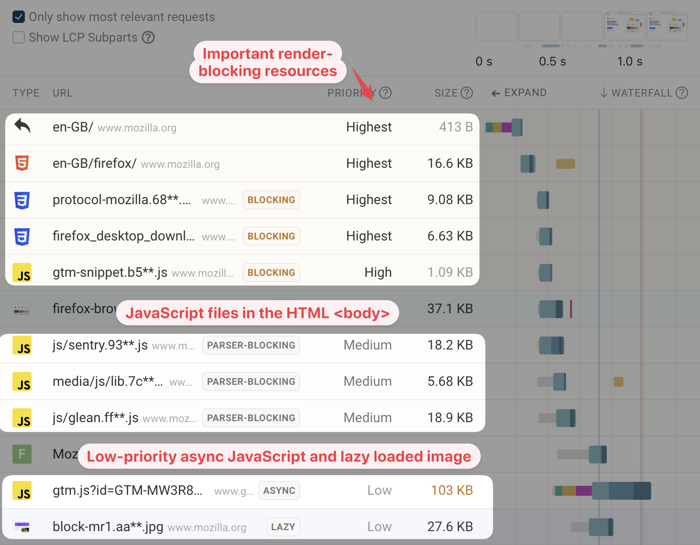
Task: Open Size column help icon
Action: (x=467, y=93)
